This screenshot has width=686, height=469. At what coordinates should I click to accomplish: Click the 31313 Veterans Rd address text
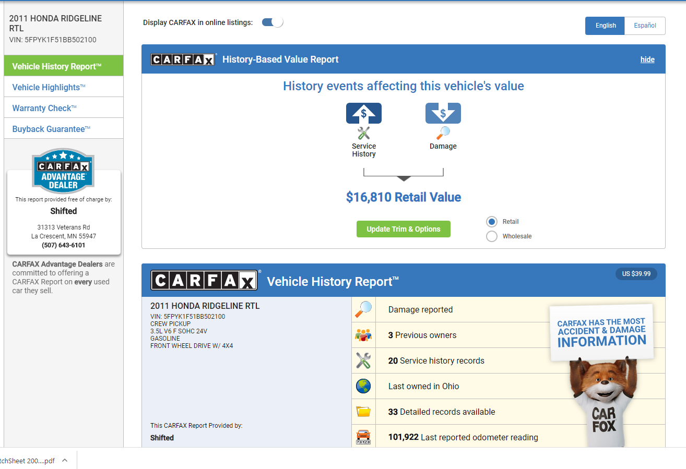point(64,227)
